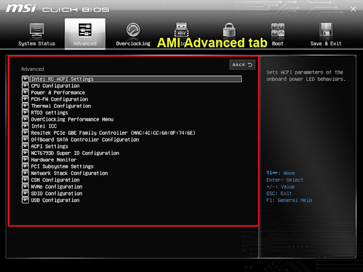Expand arrow beside Intel RC ACPI Settings

click(x=25, y=79)
